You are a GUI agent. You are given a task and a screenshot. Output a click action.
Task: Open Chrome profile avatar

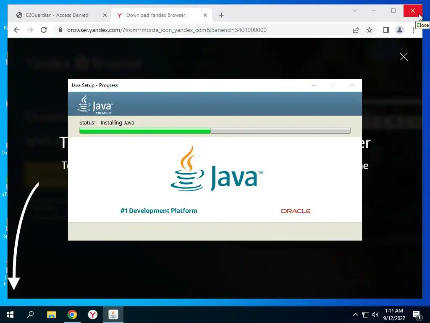click(x=400, y=30)
